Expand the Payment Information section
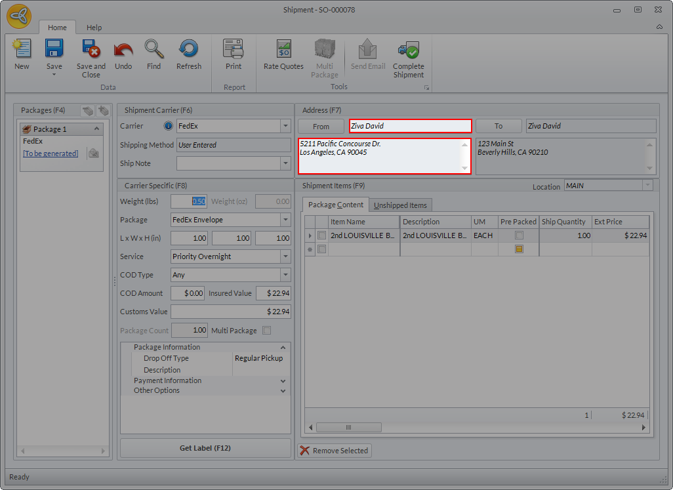 (x=283, y=380)
